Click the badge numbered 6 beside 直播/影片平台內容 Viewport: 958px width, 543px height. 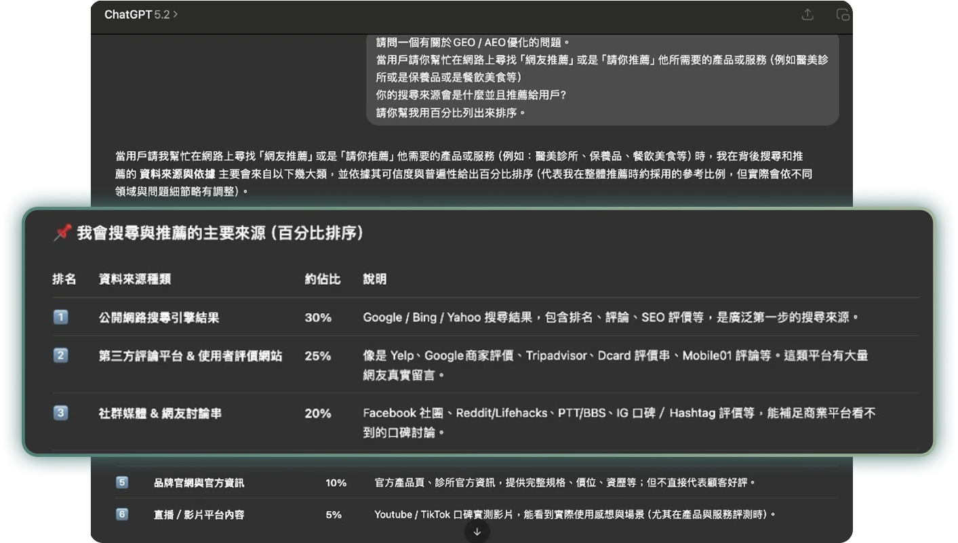[x=121, y=515]
